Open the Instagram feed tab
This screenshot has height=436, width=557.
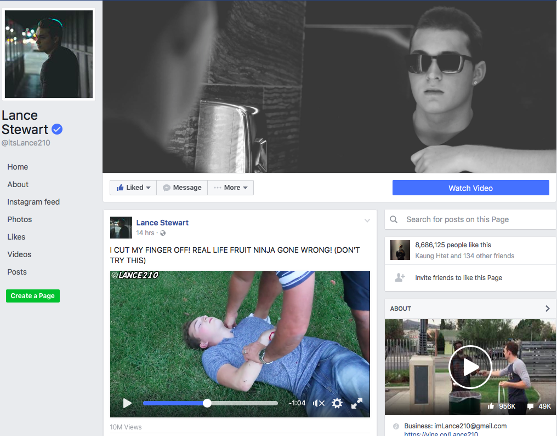33,202
